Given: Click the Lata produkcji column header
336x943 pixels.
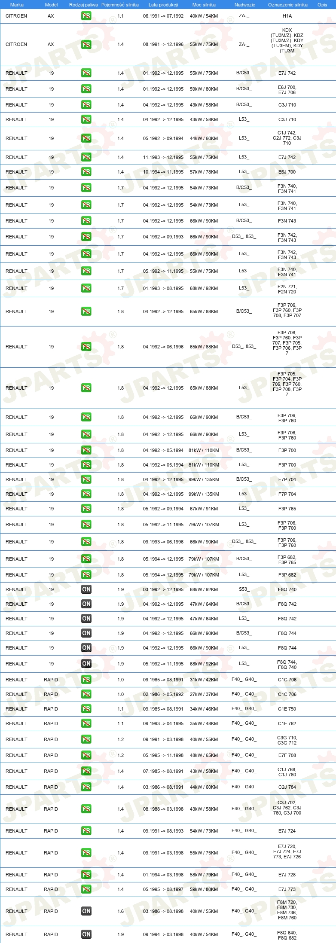Looking at the screenshot, I should [x=163, y=5].
